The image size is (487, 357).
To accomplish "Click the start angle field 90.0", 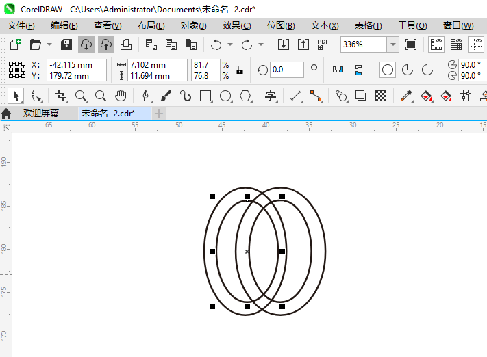I will point(473,64).
